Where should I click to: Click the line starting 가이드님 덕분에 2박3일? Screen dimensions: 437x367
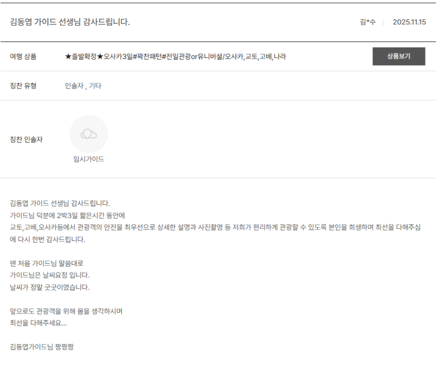(68, 215)
